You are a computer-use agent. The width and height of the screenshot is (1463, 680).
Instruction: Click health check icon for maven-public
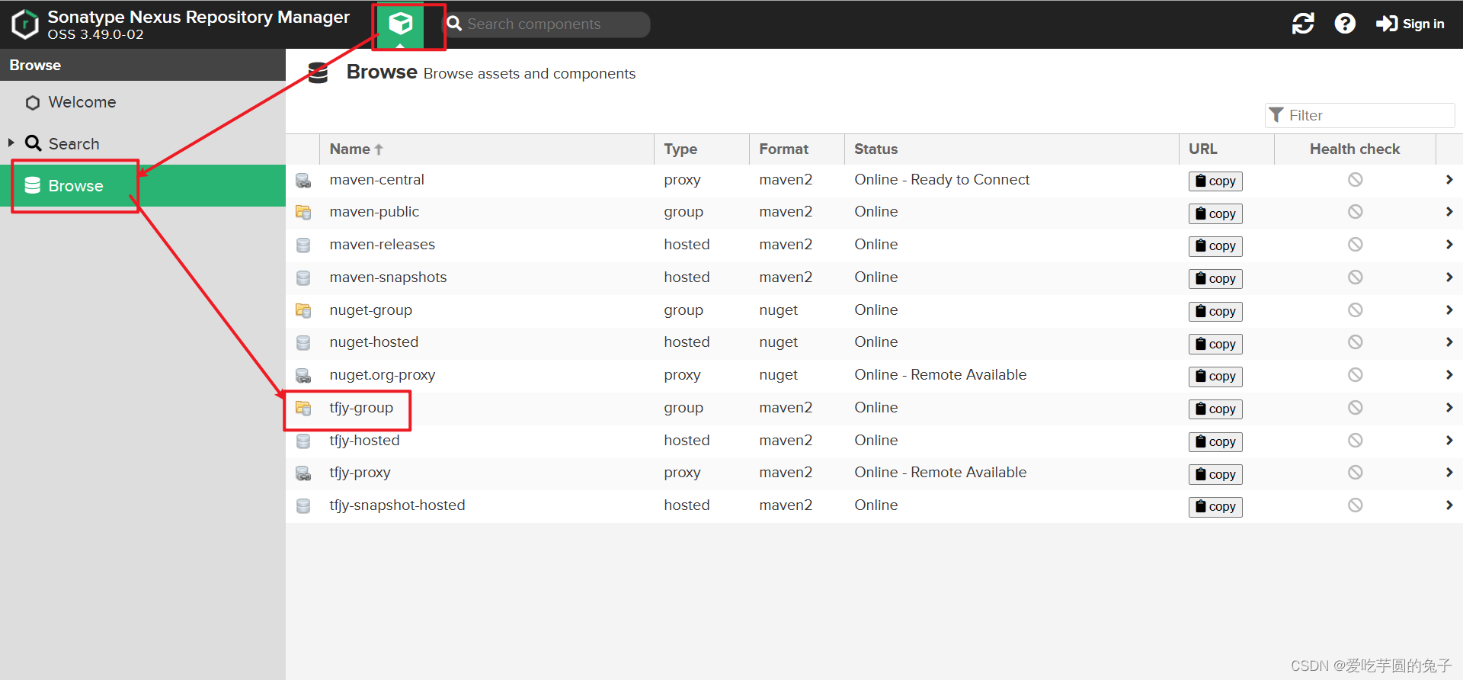click(x=1355, y=212)
